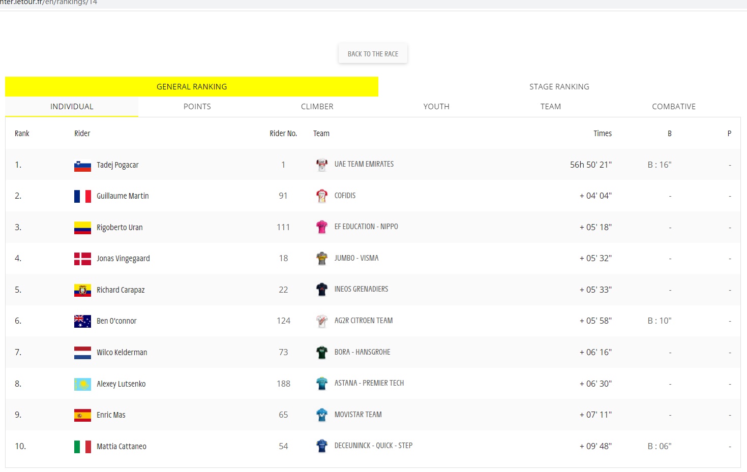747x472 pixels.
Task: Click Cofidis jersey icon
Action: 322,196
